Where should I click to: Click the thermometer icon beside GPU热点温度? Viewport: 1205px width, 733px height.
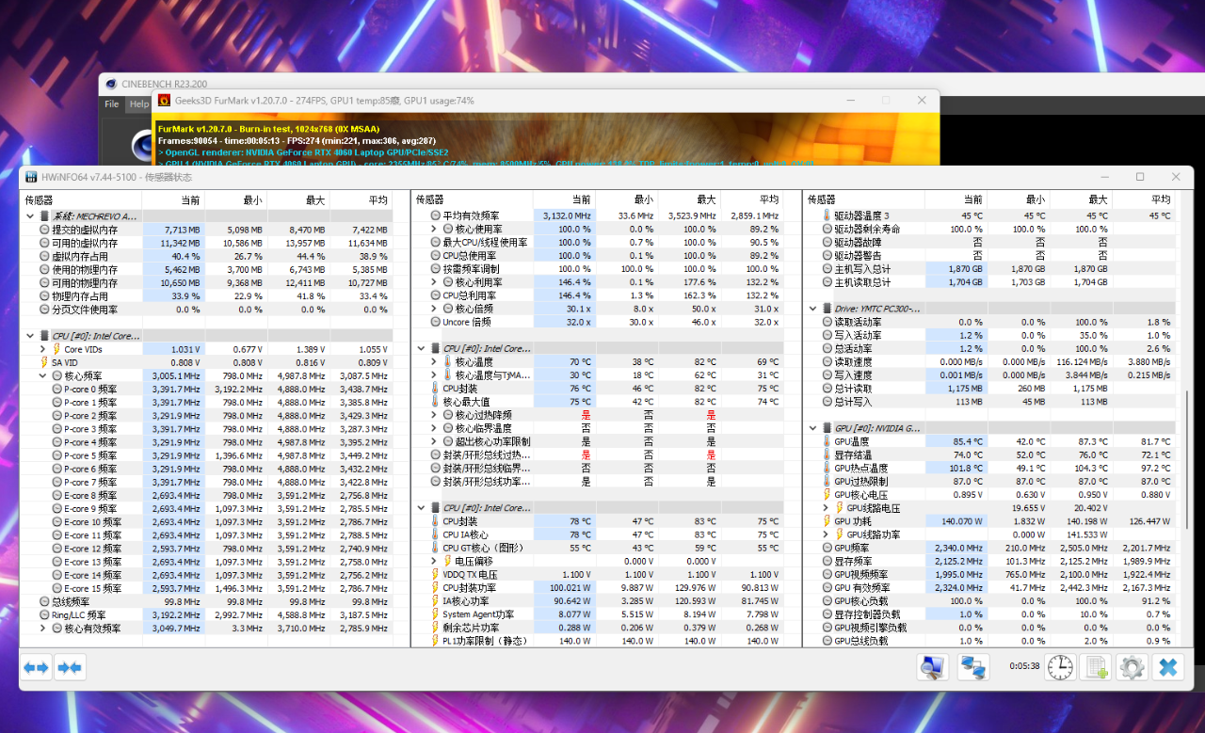tap(827, 468)
